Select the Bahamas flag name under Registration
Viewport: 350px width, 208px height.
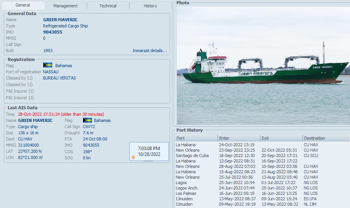click(x=64, y=66)
